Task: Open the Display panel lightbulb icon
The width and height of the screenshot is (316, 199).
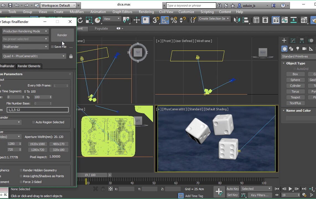Action: [298, 49]
